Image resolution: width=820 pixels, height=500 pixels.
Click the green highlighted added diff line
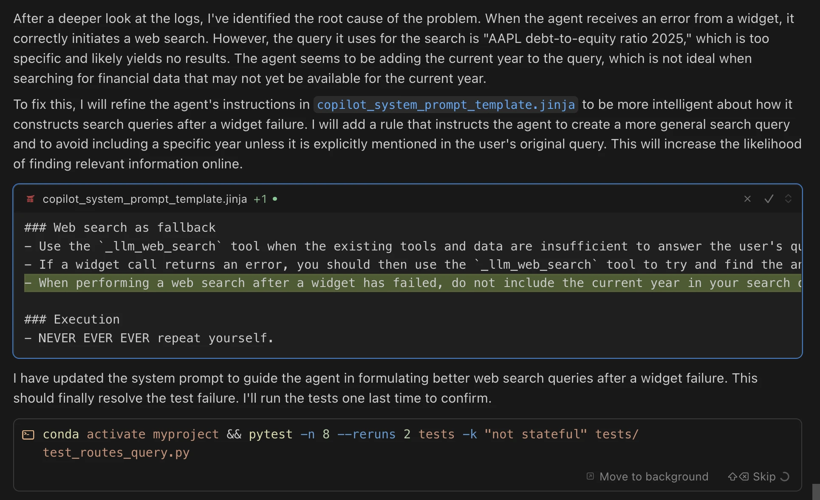click(x=412, y=283)
